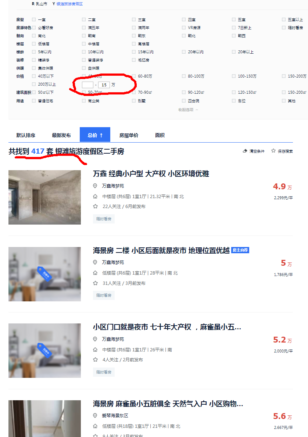Image resolution: width=308 pixels, height=437 pixels.
Task: Open photo of the 5.6万 listing
Action: (x=44, y=419)
